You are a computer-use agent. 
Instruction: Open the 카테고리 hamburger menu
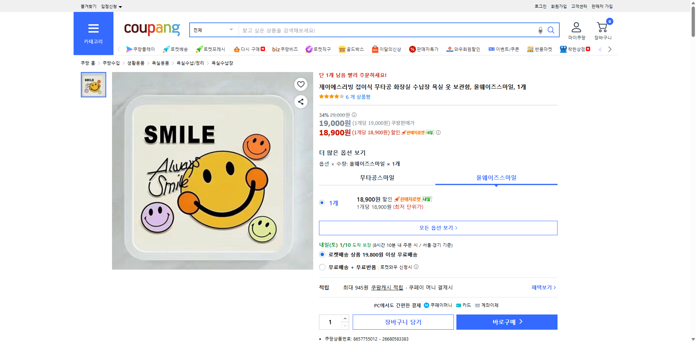tap(93, 29)
